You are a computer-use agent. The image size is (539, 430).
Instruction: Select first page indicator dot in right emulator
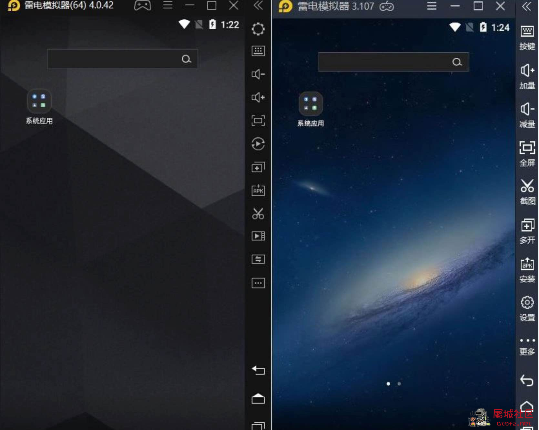click(x=388, y=384)
